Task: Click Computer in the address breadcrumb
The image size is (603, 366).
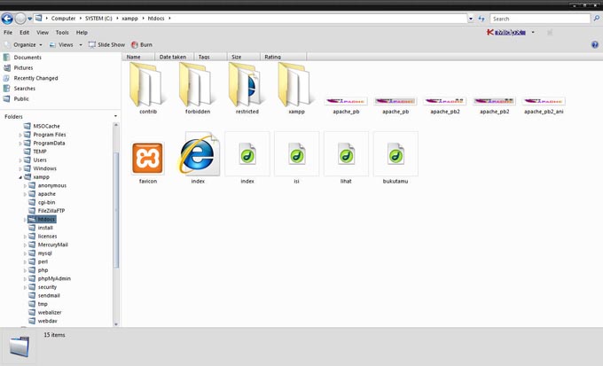Action: click(x=63, y=19)
